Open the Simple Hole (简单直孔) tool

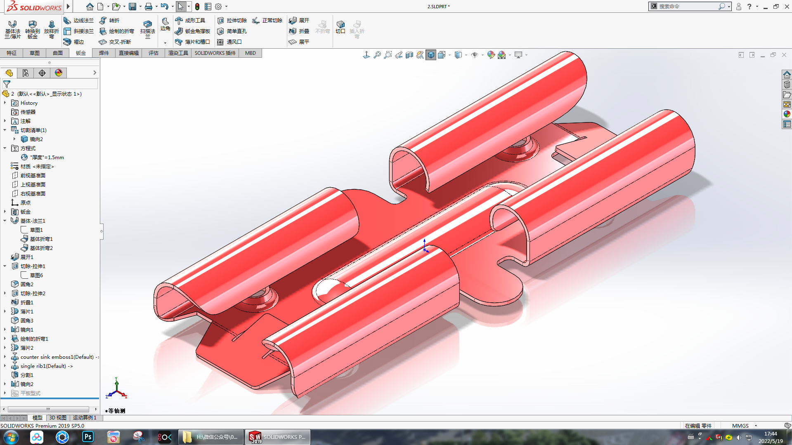coord(232,31)
